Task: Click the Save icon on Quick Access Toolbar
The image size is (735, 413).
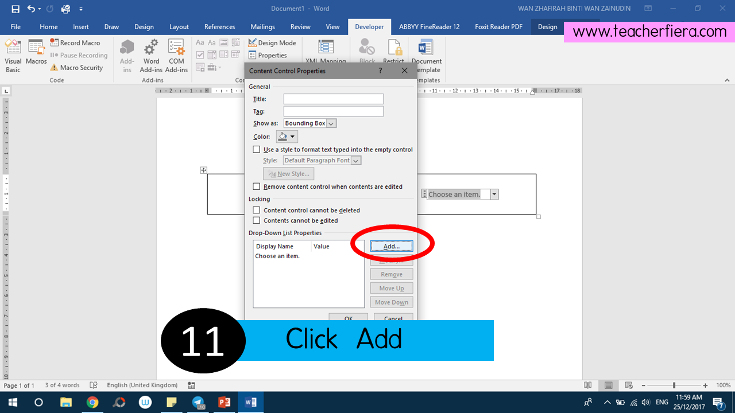Action: coord(15,8)
